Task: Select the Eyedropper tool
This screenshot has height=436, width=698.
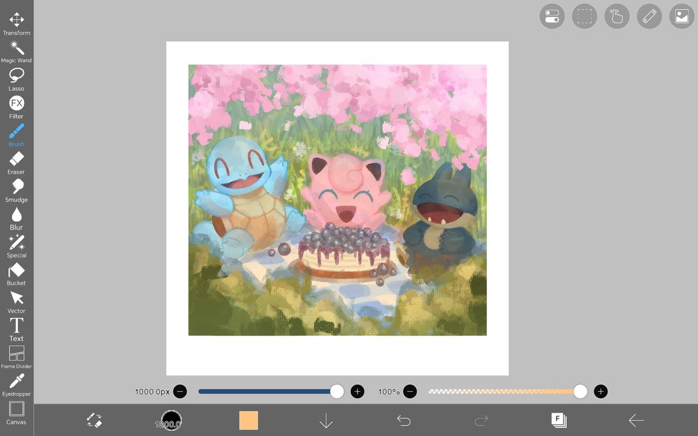Action: (16, 385)
